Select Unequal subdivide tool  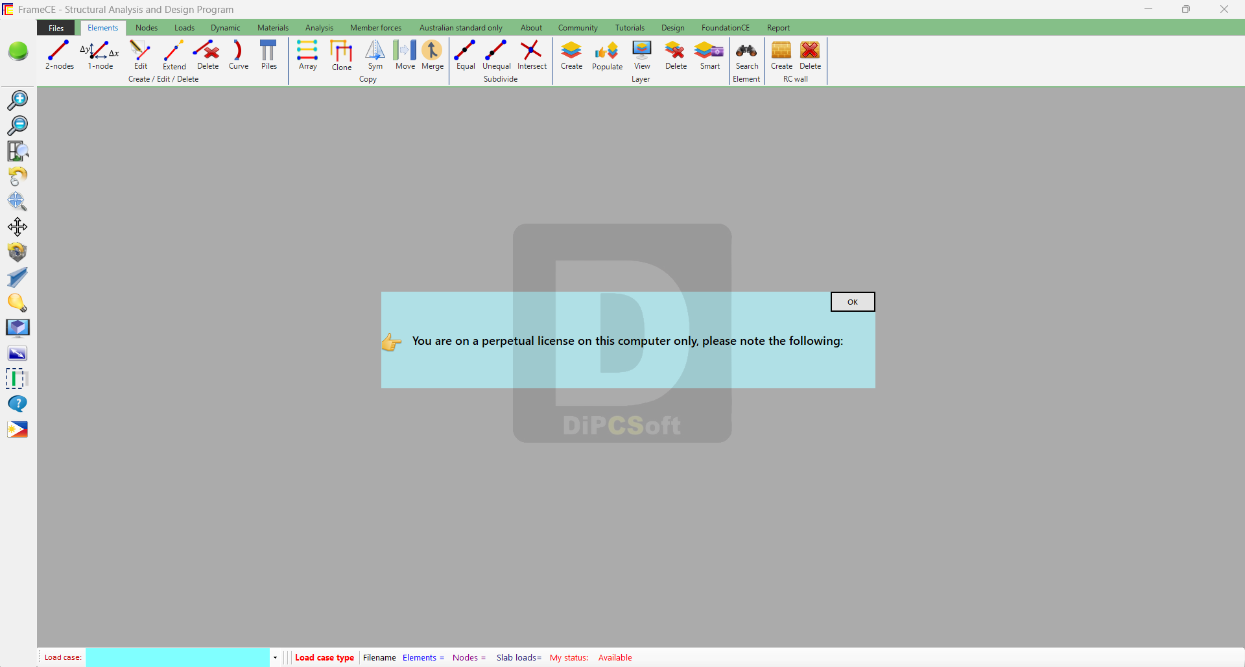click(x=496, y=54)
